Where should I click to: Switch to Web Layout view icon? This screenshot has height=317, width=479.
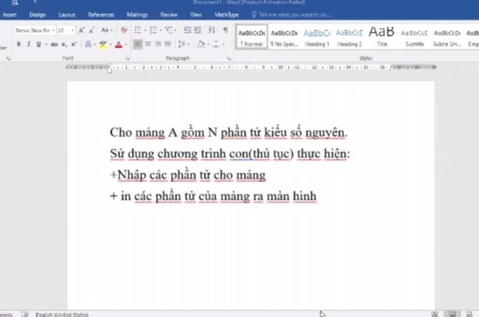(470, 314)
